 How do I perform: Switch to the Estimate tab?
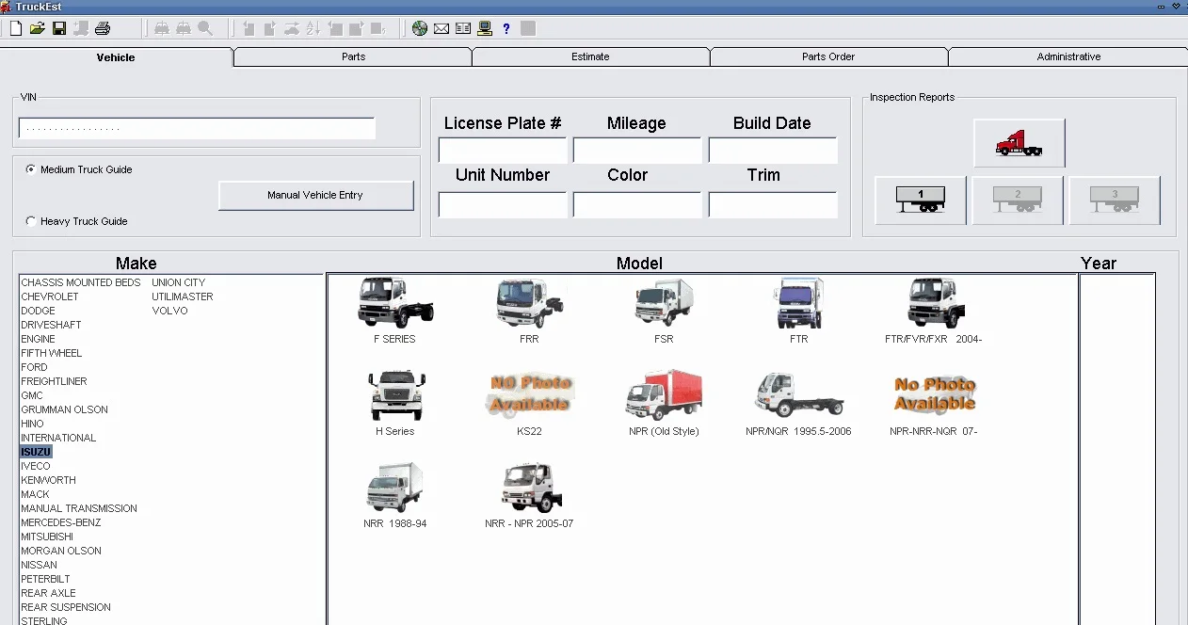(590, 56)
